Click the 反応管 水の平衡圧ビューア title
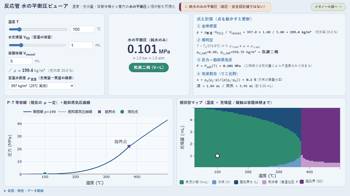The height and width of the screenshot is (196, 350). tap(36, 6)
